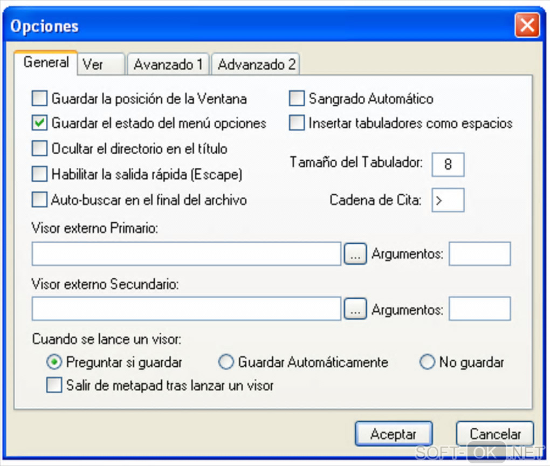Enable Insertar tabuladores como espacios
This screenshot has height=466, width=550.
(297, 124)
